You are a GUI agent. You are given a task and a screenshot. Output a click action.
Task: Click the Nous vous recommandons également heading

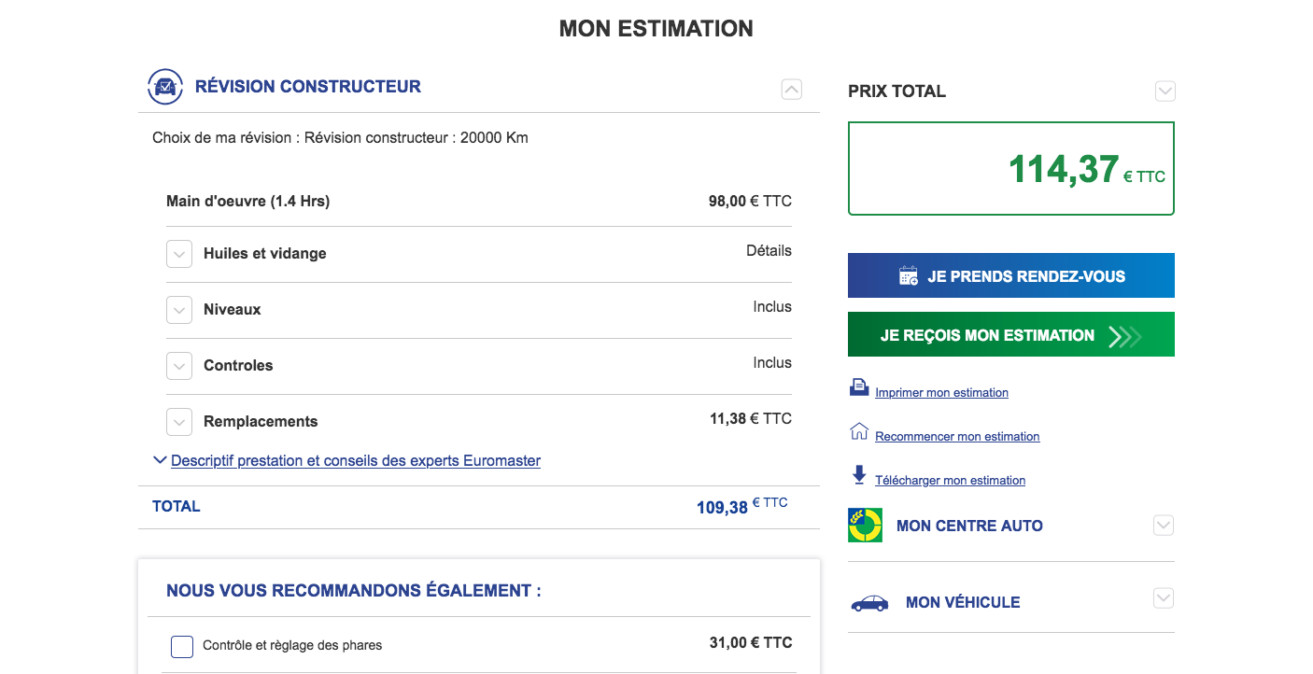point(354,591)
